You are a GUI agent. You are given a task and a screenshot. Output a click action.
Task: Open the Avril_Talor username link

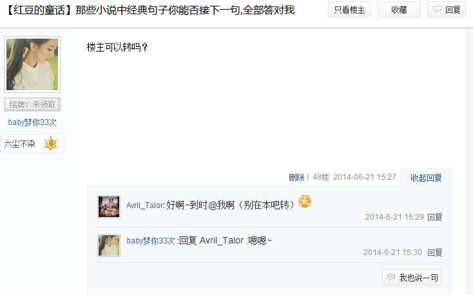point(145,205)
